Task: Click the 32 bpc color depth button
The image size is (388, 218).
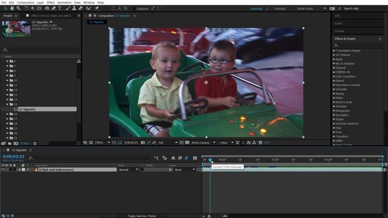Action: point(24,144)
